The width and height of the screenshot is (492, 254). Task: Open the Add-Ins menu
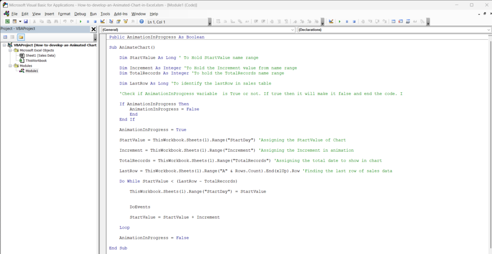(x=121, y=14)
